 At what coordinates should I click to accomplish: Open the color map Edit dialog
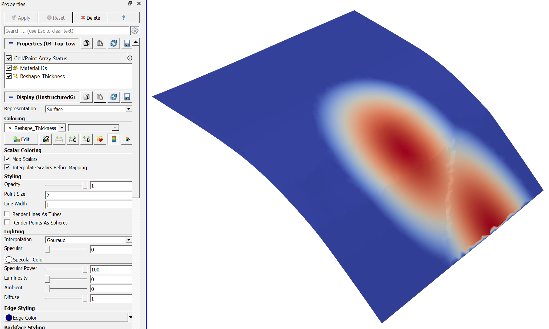click(x=21, y=139)
